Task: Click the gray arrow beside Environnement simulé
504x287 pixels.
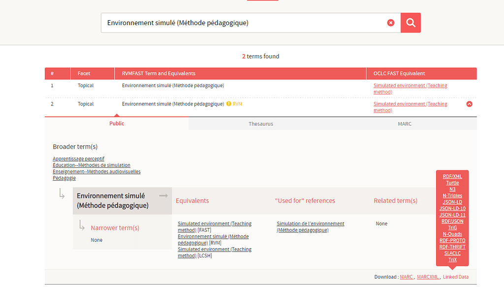Action: coord(163,195)
